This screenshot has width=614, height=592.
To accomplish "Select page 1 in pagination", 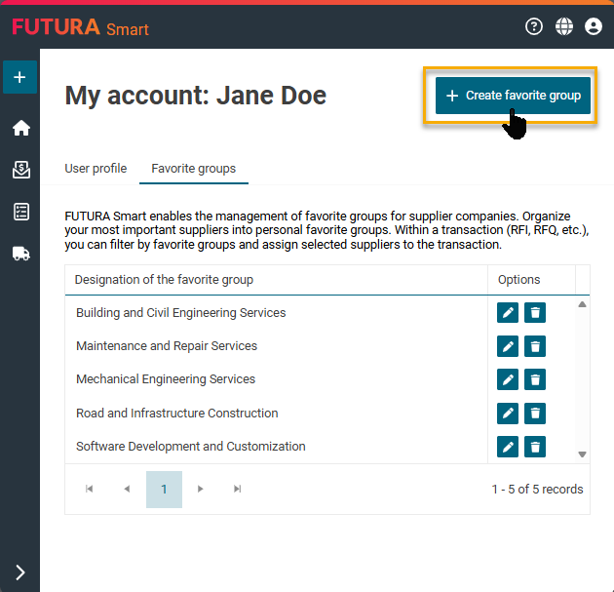I will pos(164,490).
